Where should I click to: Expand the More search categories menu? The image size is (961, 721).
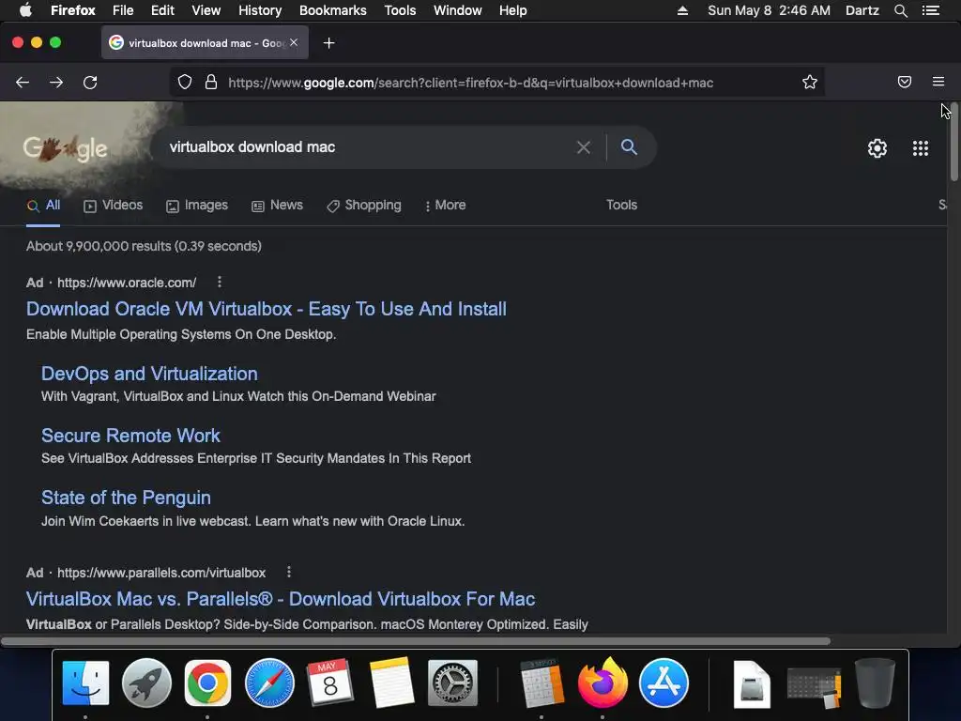(445, 206)
